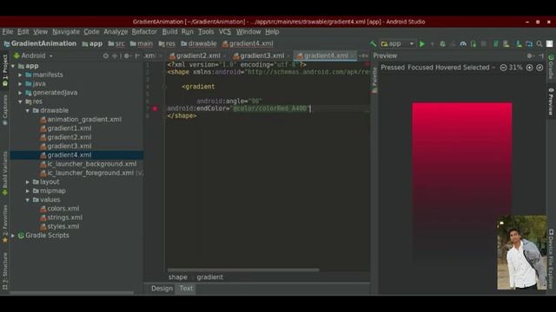Expand the layout folder
The height and width of the screenshot is (312, 556).
[28, 182]
